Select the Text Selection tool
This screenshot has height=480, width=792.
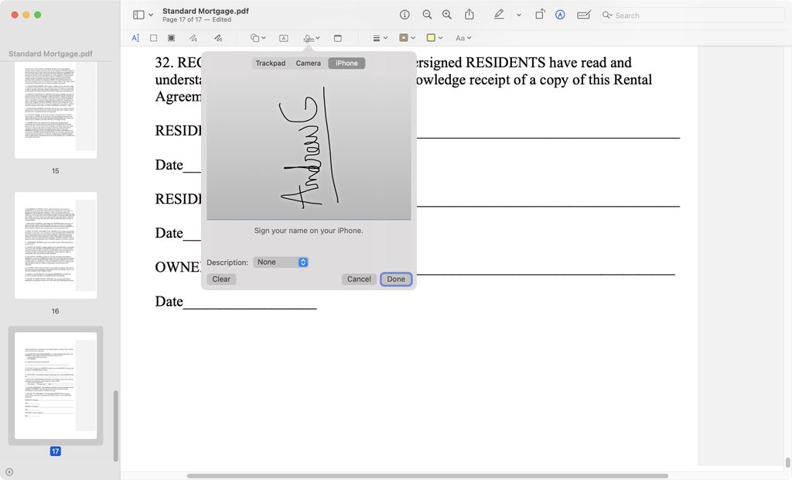pos(135,37)
